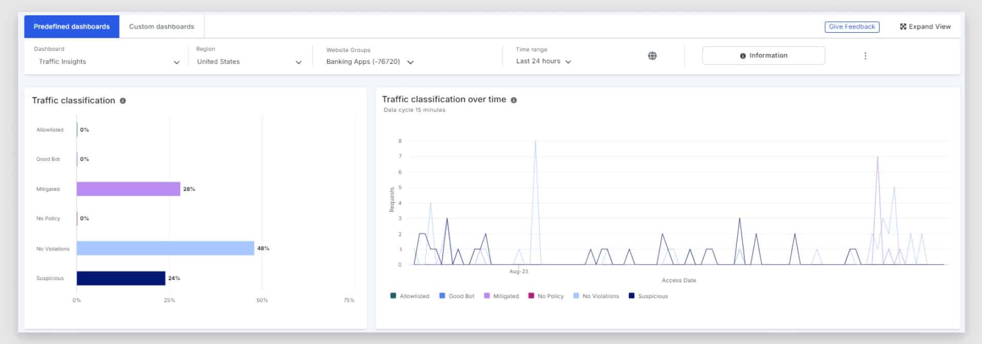Click info icon beside Traffic classification over time
Screen dimensions: 982x344
514,100
